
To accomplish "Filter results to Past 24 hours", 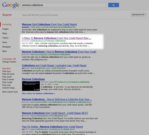I will pos(8,74).
